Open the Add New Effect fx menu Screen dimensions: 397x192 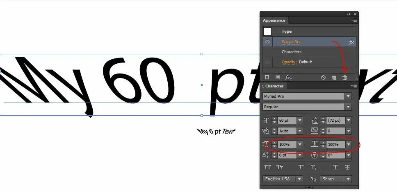(288, 77)
